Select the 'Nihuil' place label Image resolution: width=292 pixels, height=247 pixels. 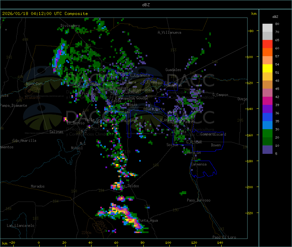coord(77,148)
